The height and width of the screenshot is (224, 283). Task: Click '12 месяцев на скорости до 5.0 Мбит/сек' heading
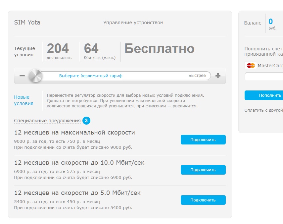(77, 193)
